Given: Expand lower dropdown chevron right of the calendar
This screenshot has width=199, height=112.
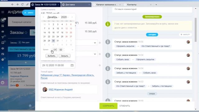Looking at the screenshot, I should tap(95, 54).
